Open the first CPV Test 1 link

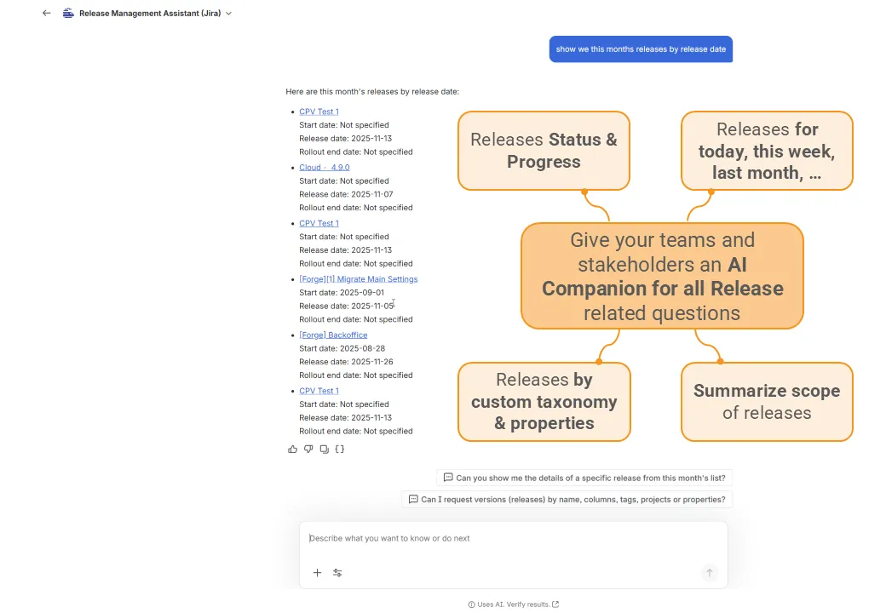(319, 111)
